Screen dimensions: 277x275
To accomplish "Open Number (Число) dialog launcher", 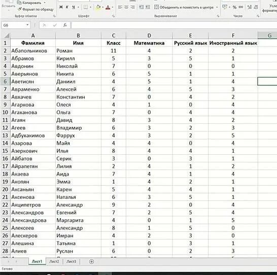I will pos(258,16).
